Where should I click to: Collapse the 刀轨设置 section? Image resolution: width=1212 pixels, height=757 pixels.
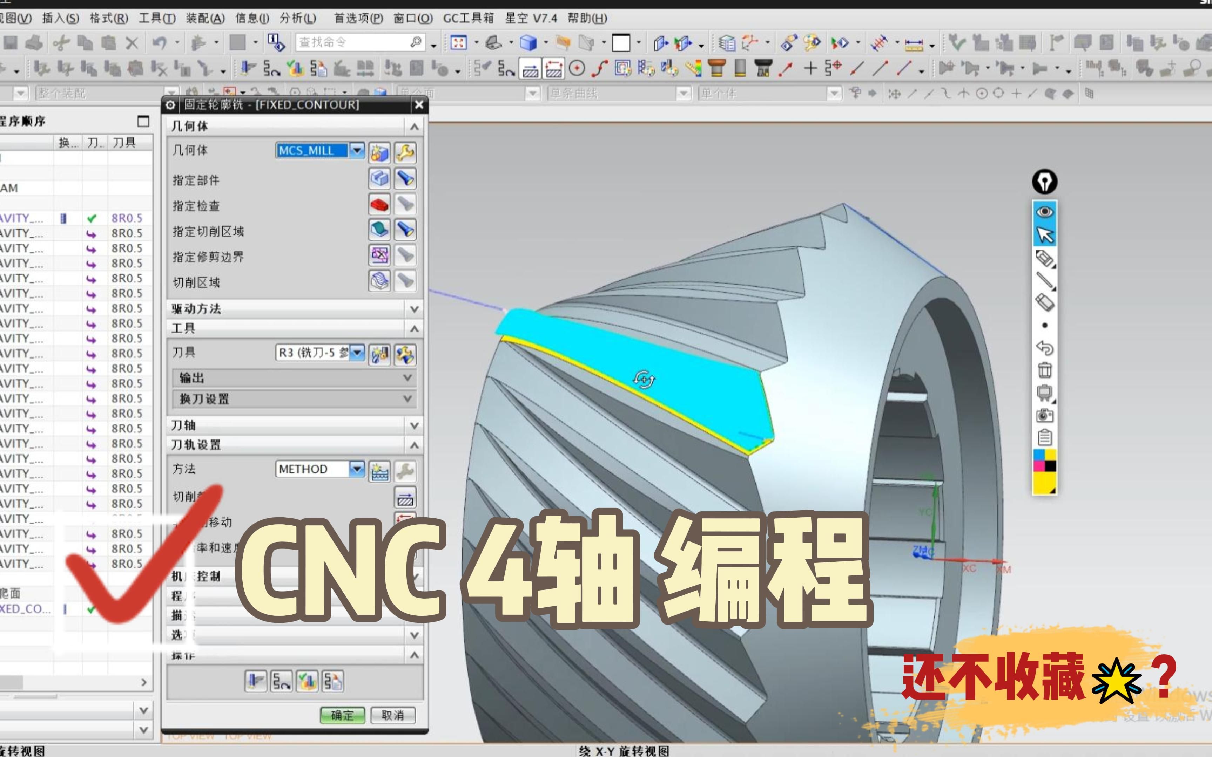coord(414,445)
